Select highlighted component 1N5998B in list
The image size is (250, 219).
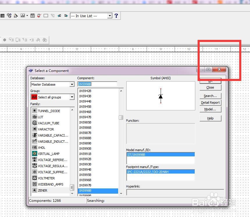pos(98,191)
